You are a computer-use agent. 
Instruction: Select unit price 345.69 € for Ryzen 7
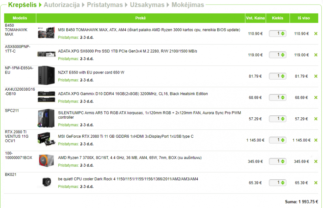255,162
